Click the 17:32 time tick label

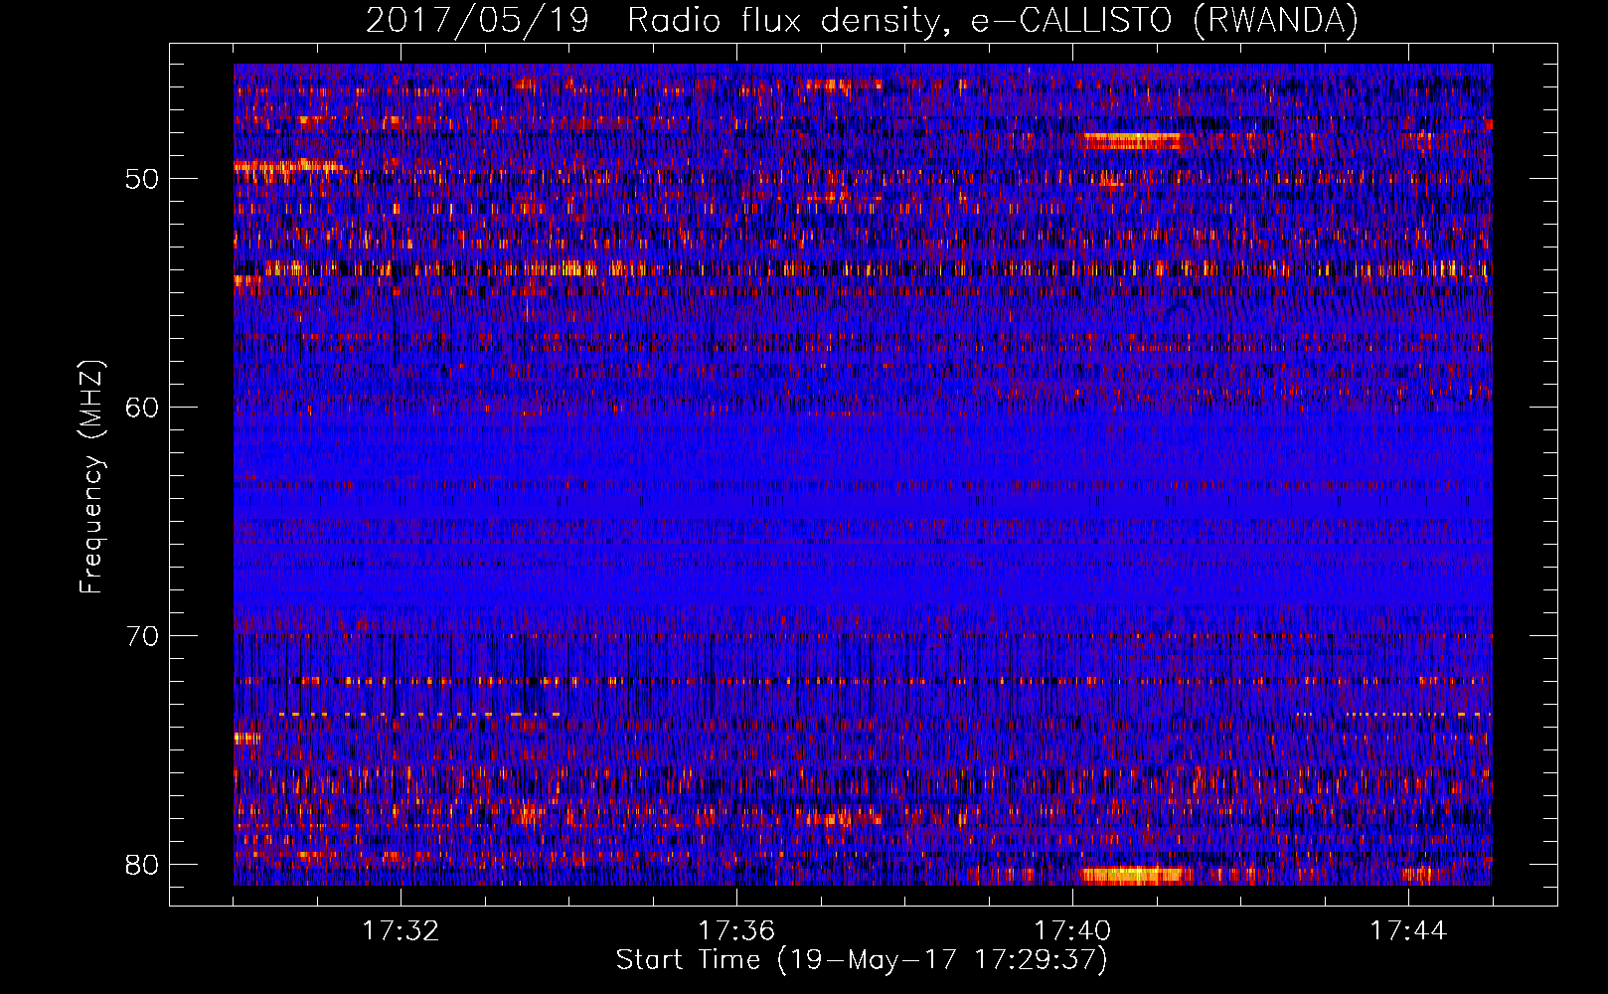coord(401,931)
